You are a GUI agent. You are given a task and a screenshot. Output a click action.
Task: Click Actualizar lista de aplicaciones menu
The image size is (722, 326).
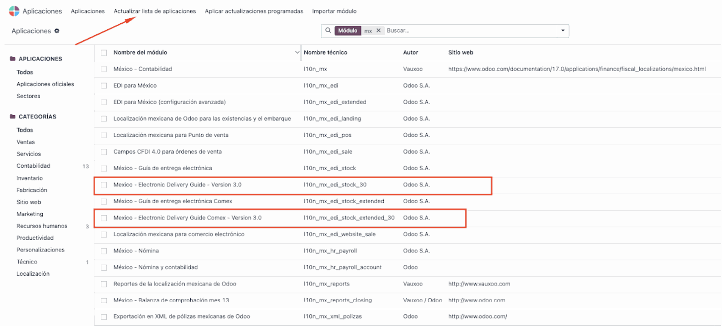coord(155,11)
